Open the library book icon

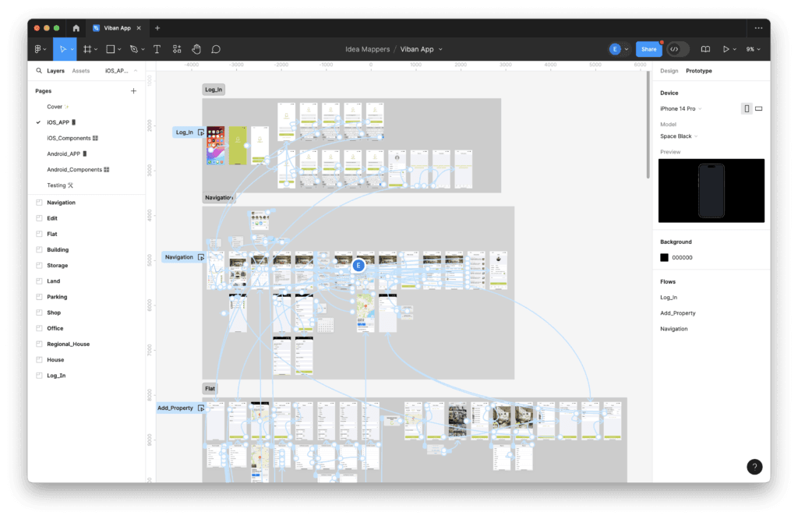click(x=705, y=49)
